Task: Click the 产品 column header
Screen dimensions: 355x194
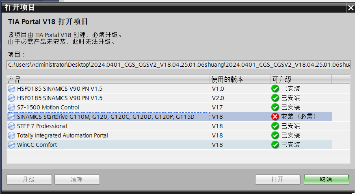Action: click(108, 79)
